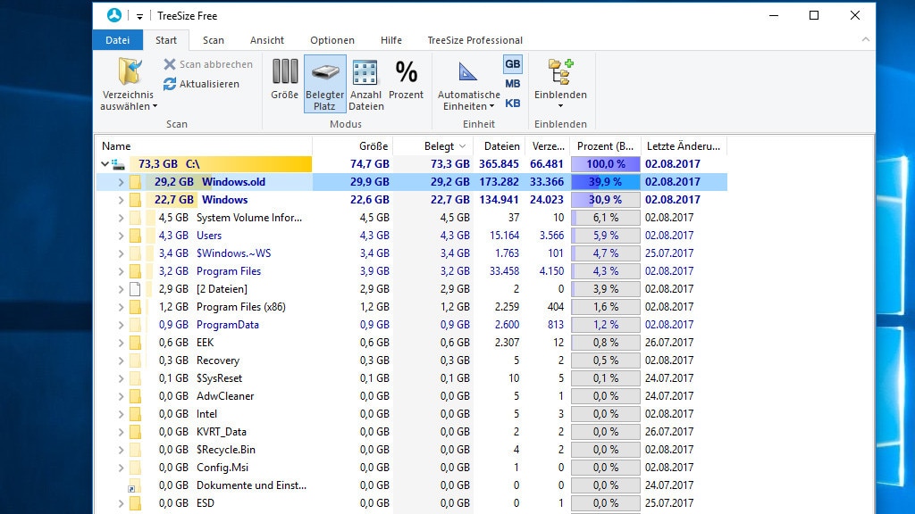Sort by the Größe column header
Screen dimensions: 915x514
pos(353,146)
